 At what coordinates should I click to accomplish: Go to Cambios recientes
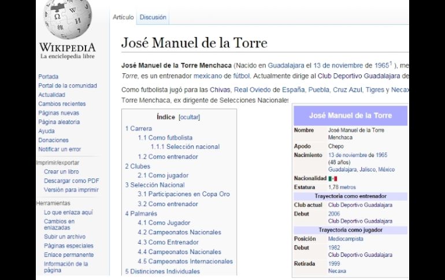click(x=62, y=104)
